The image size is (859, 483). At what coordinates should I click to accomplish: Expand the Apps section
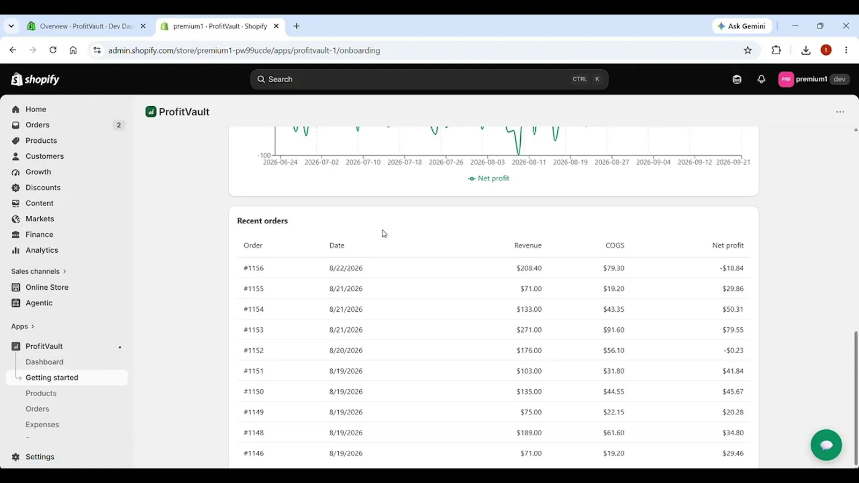pos(23,326)
